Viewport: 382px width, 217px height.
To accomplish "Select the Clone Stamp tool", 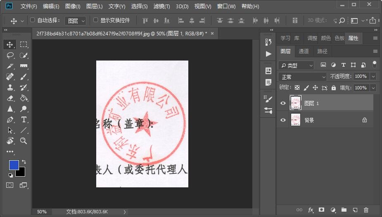I will (10, 87).
